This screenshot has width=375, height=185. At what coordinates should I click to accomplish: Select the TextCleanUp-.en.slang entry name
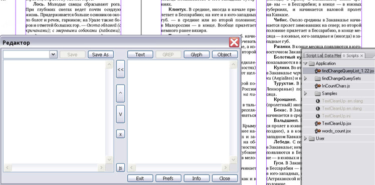coord(342,101)
